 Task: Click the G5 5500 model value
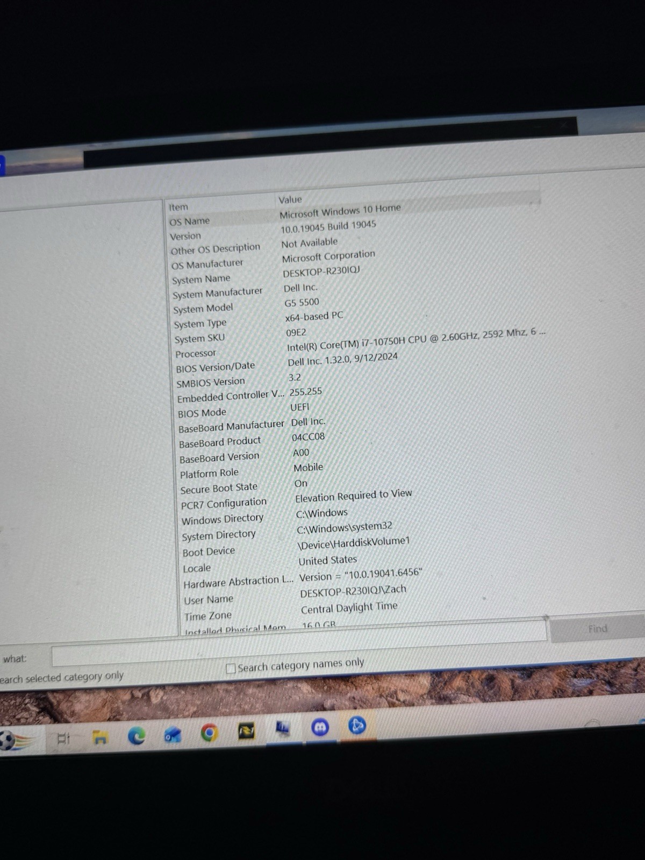pos(302,302)
